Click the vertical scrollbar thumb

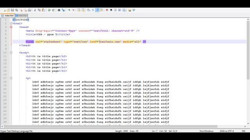tap(248, 50)
